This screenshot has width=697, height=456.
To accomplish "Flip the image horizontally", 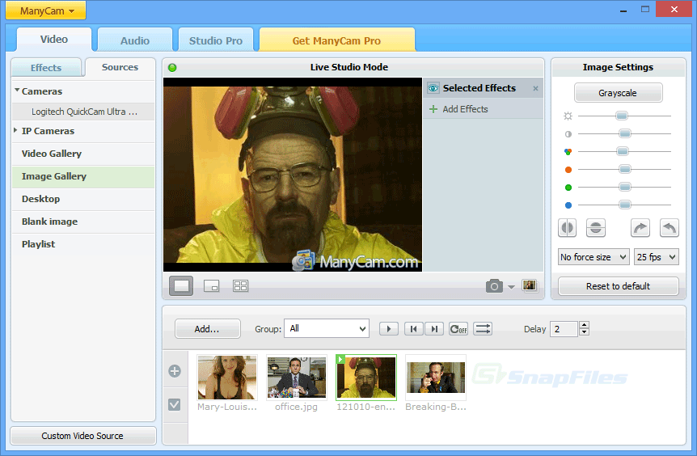I will click(568, 228).
